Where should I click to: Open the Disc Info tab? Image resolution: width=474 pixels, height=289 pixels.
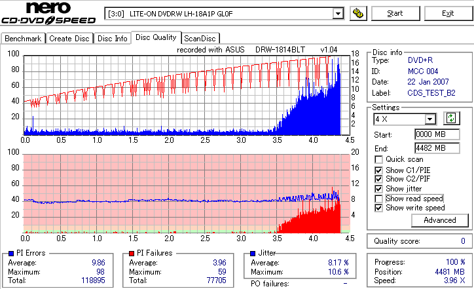(112, 39)
